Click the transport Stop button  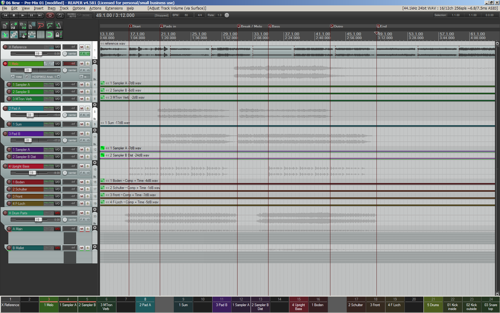point(14,15)
